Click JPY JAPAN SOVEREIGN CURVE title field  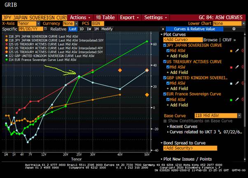point(35,17)
